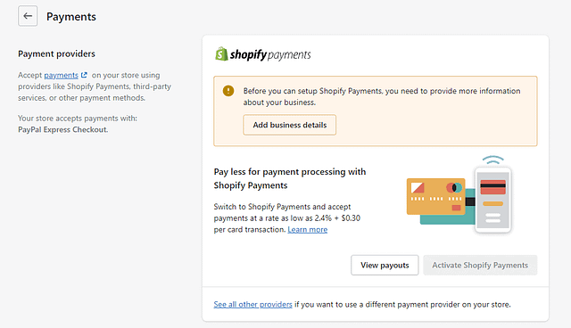Click the Shopify Payments logo
The image size is (571, 328).
263,54
